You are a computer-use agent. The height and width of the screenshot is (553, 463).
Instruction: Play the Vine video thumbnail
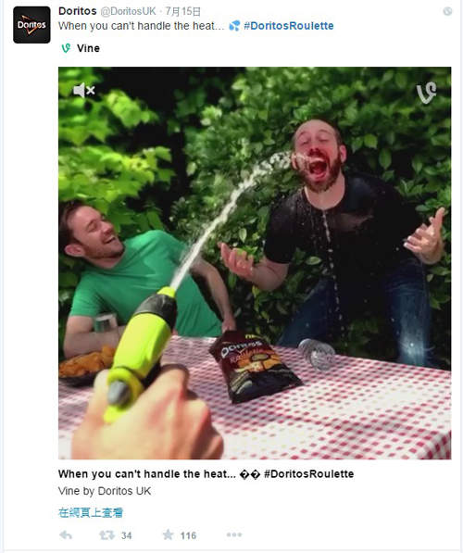click(x=255, y=263)
